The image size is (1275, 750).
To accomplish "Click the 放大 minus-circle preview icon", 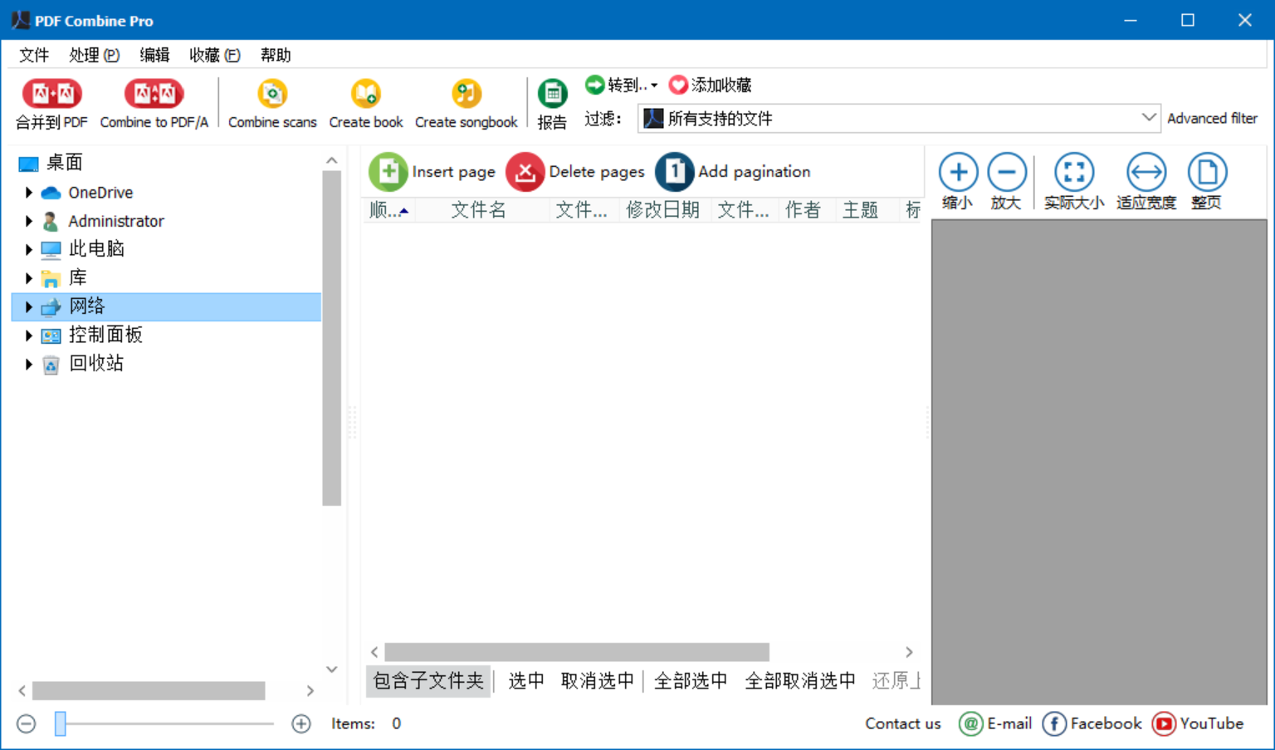I will 1007,173.
